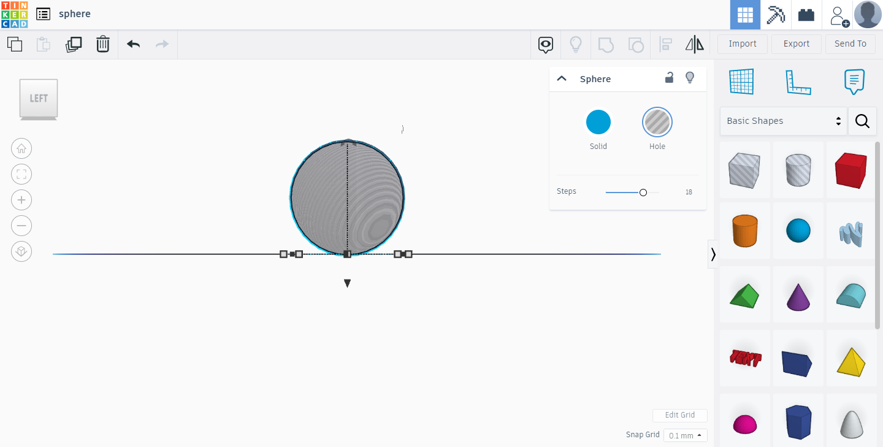883x447 pixels.
Task: Select the orange Cylinder shape
Action: point(745,231)
